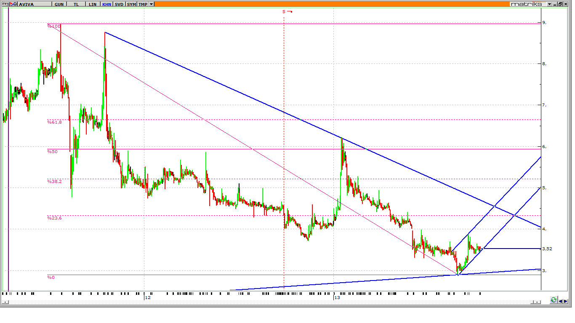Select the TMP toolbar item
Image resolution: width=575 pixels, height=323 pixels.
pyautogui.click(x=143, y=4)
